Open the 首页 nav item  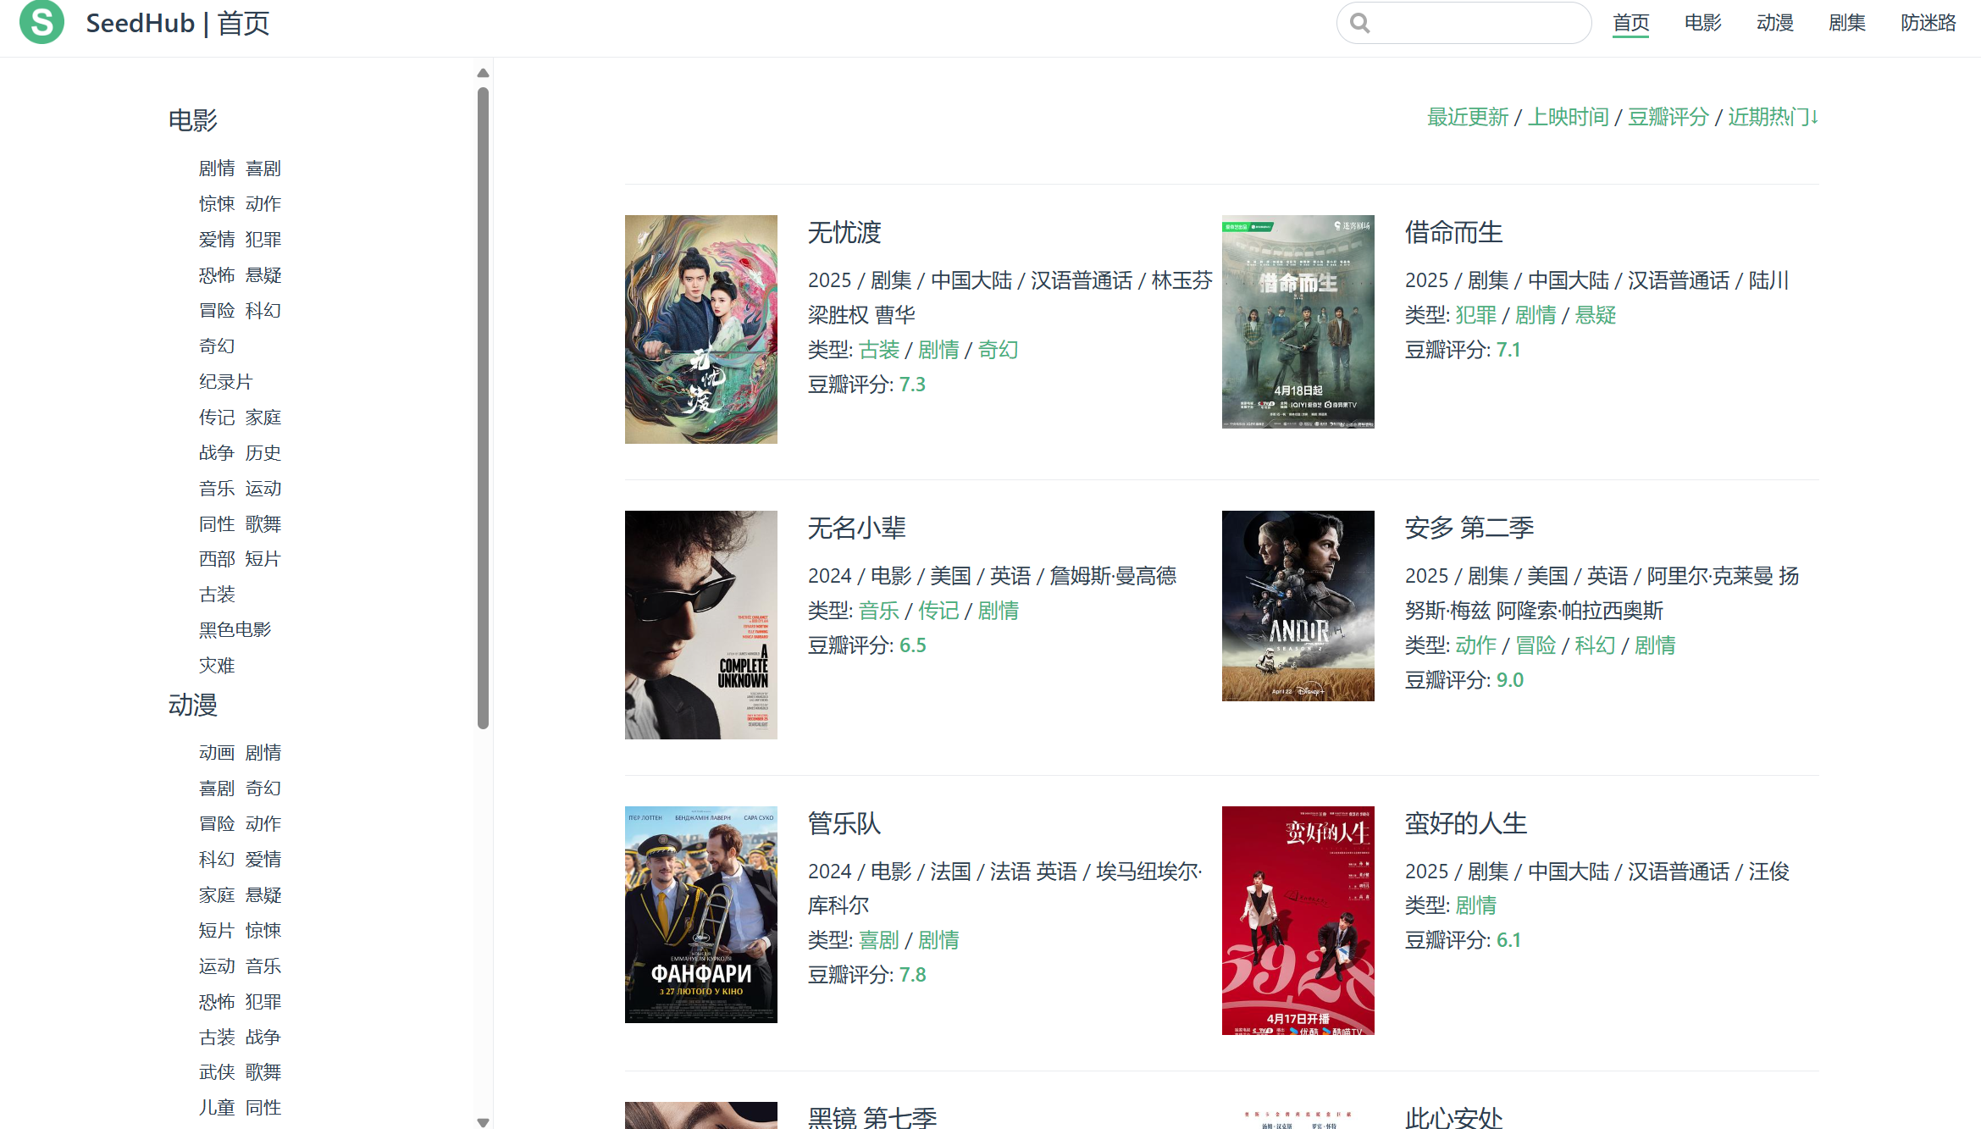[1630, 23]
